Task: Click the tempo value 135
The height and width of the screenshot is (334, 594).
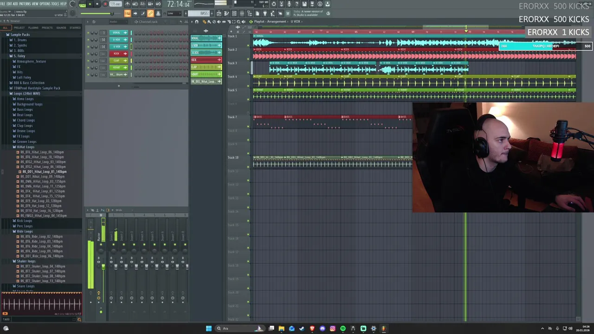Action: (115, 4)
